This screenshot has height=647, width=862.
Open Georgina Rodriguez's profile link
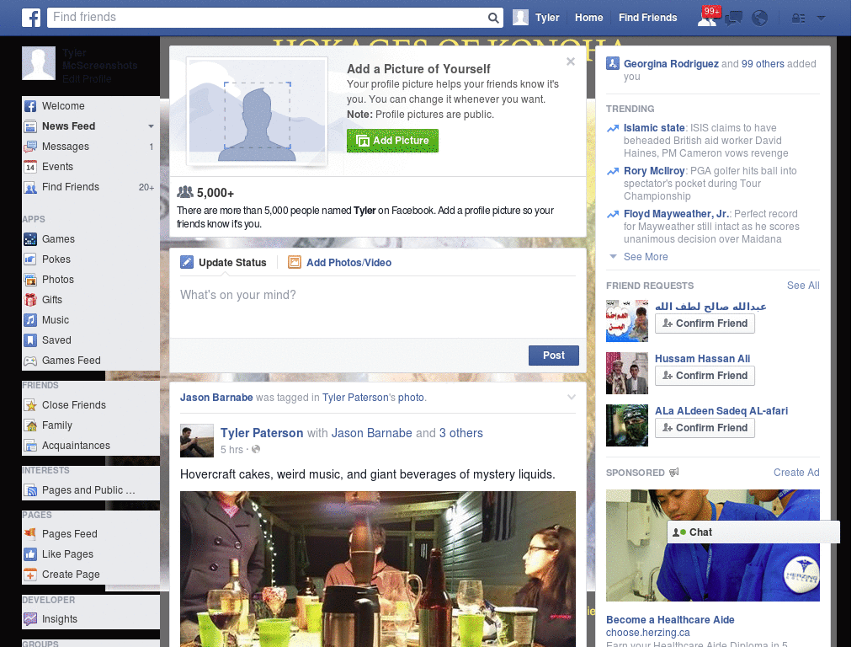pyautogui.click(x=671, y=64)
